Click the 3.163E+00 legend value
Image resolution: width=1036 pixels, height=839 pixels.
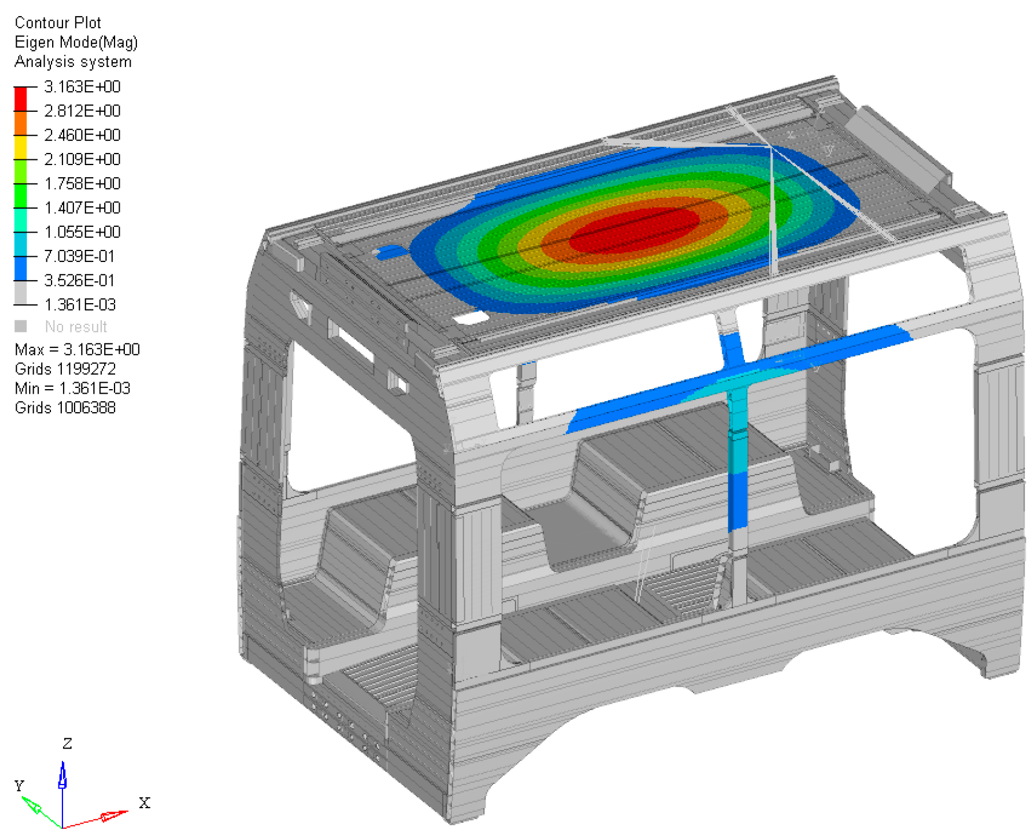tap(82, 87)
